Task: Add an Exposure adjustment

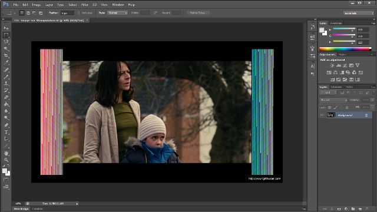Action: pos(351,65)
